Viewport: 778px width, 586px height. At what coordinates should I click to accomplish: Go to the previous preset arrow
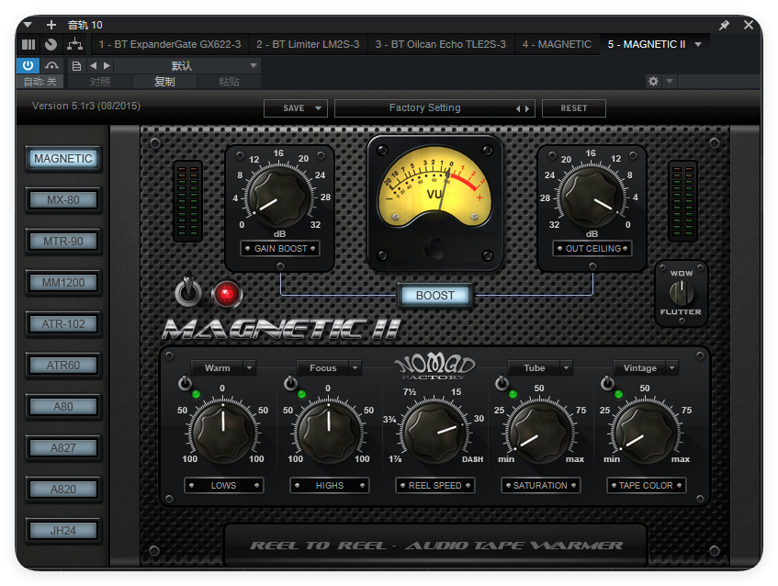click(94, 65)
